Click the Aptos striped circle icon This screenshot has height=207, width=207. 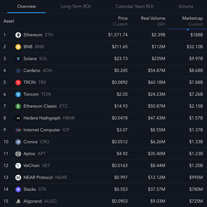click(18, 154)
